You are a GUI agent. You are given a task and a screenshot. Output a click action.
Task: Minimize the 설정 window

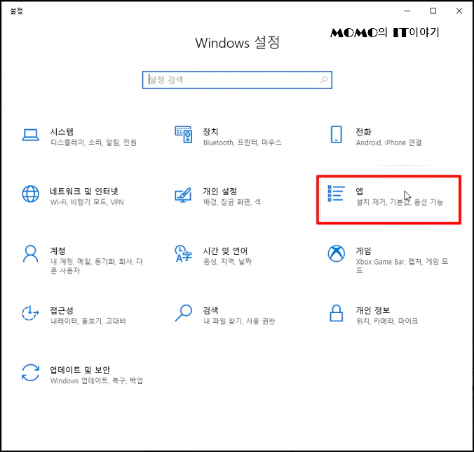coord(407,11)
